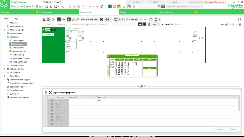Open the Rung body dropdown
Screen dimensions: 244x137
pyautogui.click(x=48, y=35)
